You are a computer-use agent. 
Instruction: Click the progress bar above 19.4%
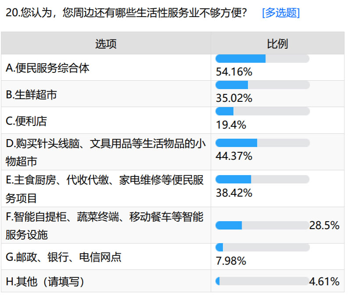pos(262,111)
